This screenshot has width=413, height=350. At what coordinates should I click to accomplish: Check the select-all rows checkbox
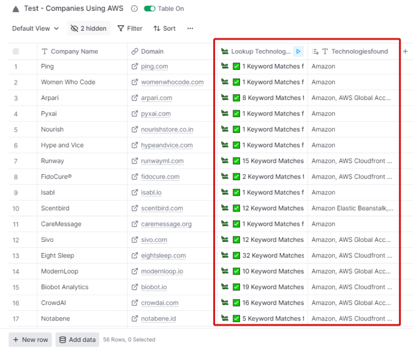click(x=16, y=52)
